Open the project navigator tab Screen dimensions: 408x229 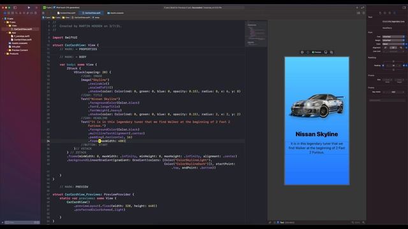coord(4,13)
